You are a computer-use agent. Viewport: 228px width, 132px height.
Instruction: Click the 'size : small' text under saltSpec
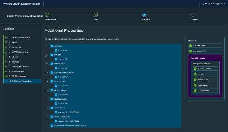click(x=63, y=59)
